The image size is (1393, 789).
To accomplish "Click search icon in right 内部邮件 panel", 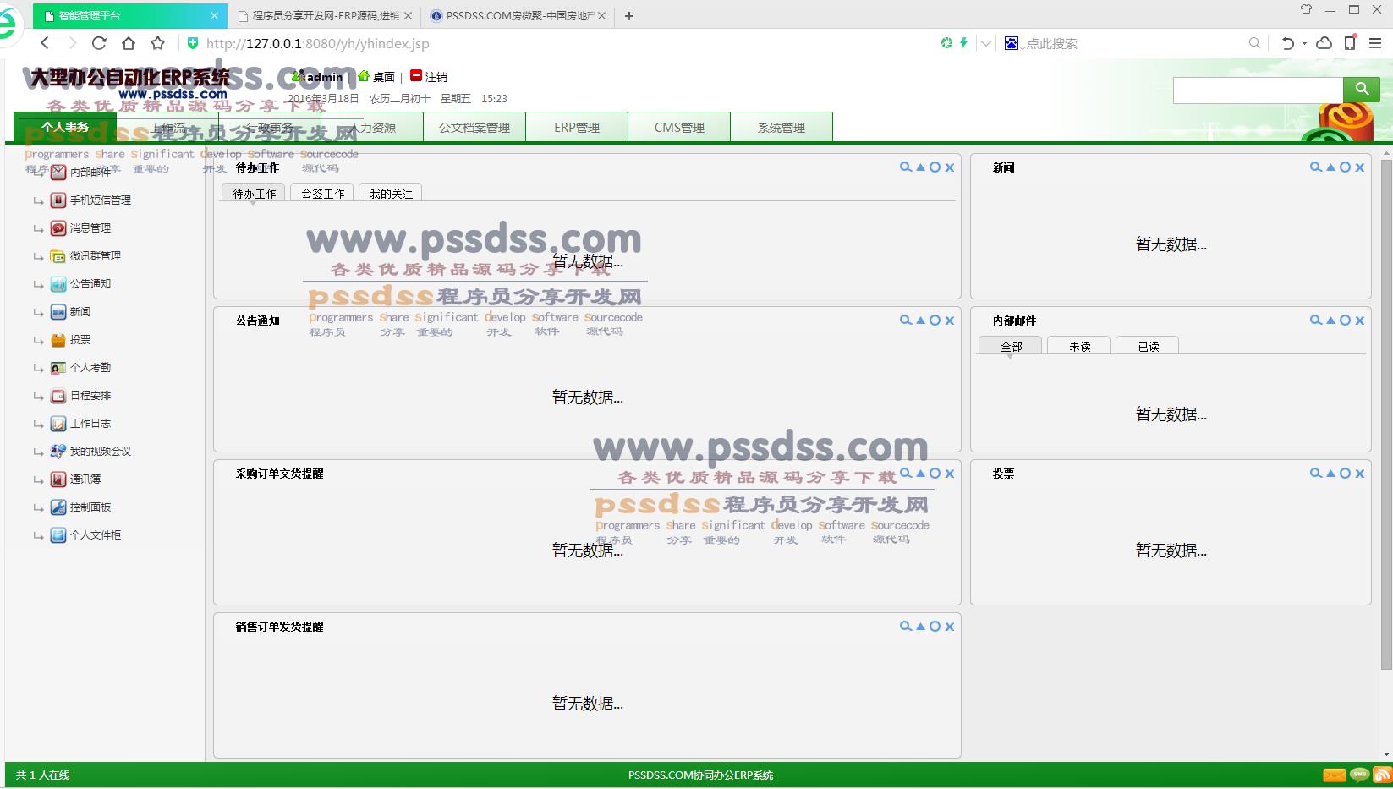I will [x=1316, y=321].
